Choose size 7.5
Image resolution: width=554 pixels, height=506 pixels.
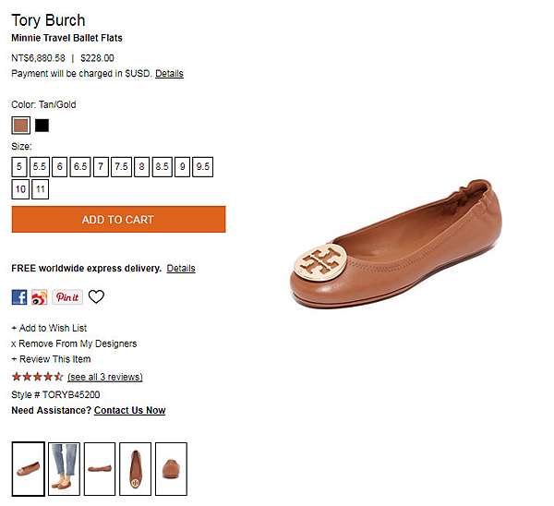coord(121,167)
